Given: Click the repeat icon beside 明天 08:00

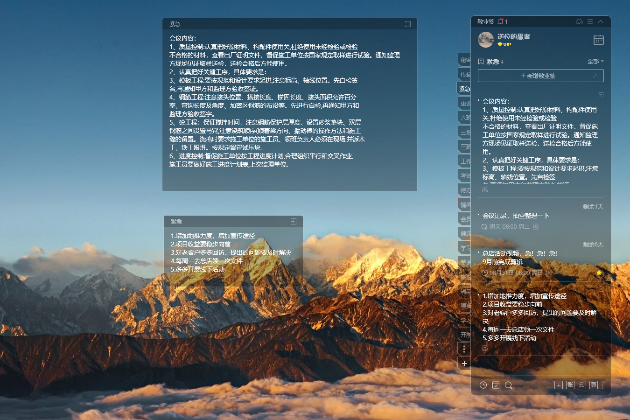Looking at the screenshot, I should click(x=484, y=227).
